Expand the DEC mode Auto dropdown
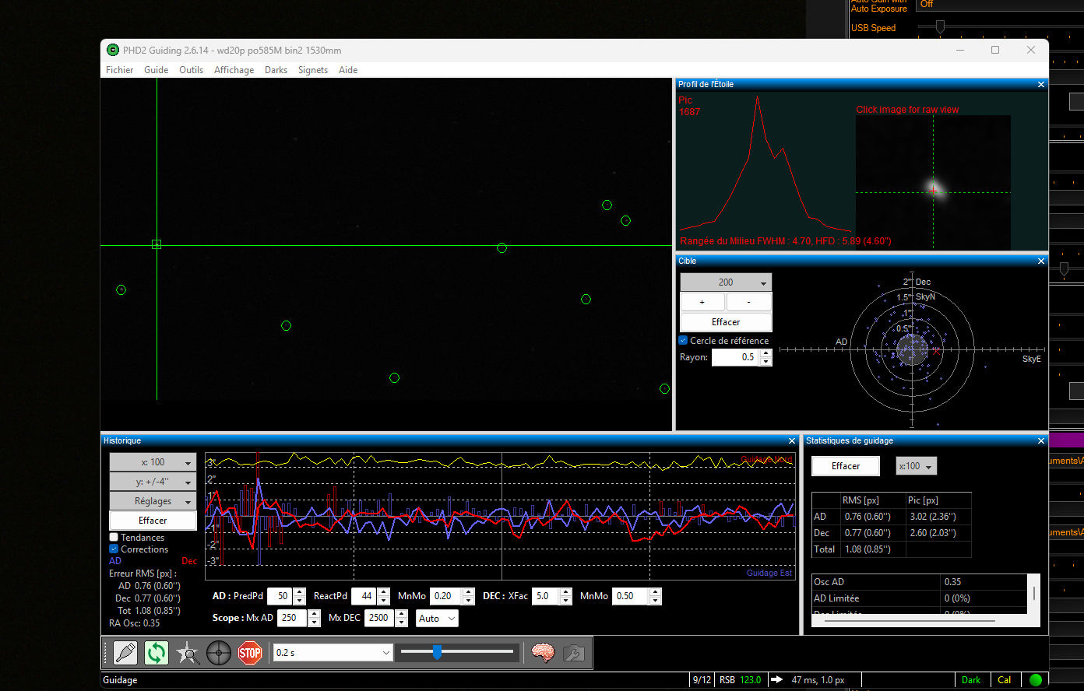This screenshot has height=691, width=1084. [436, 619]
